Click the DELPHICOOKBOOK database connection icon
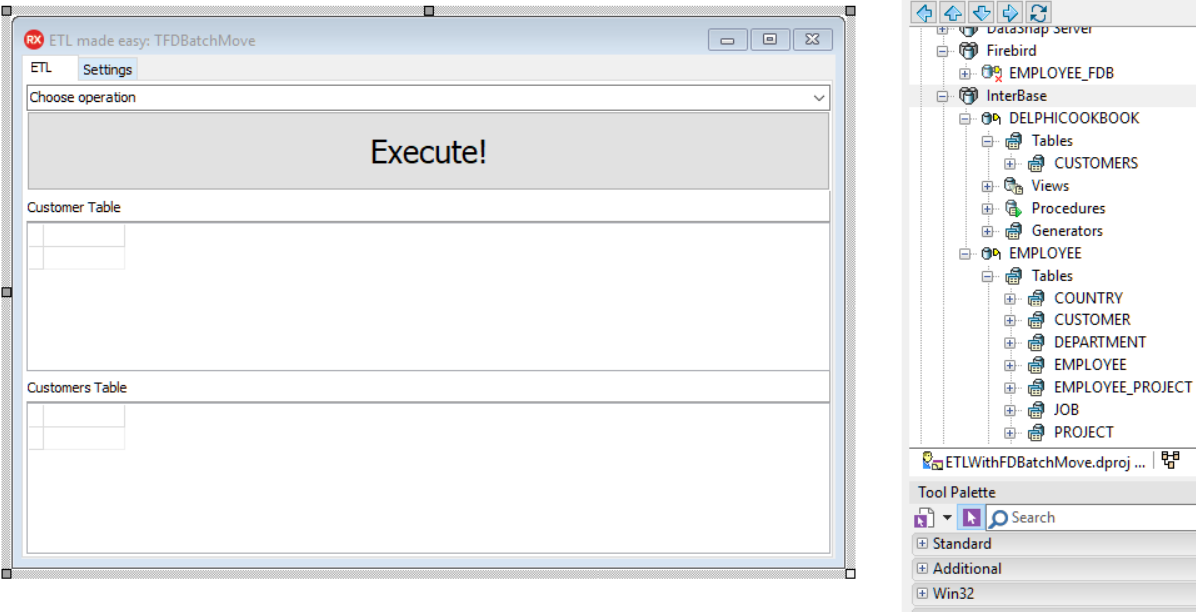 (991, 118)
